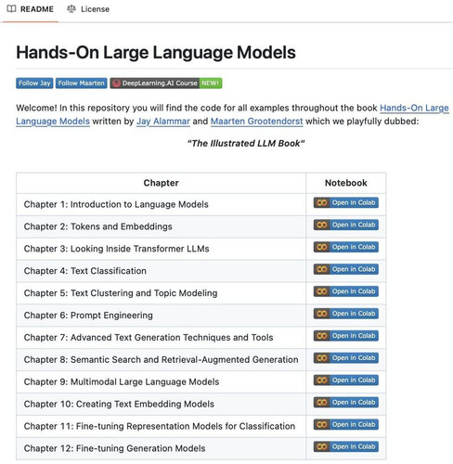
Task: Open Chapter 7 Advanced Text Generation in Colab
Action: [346, 336]
